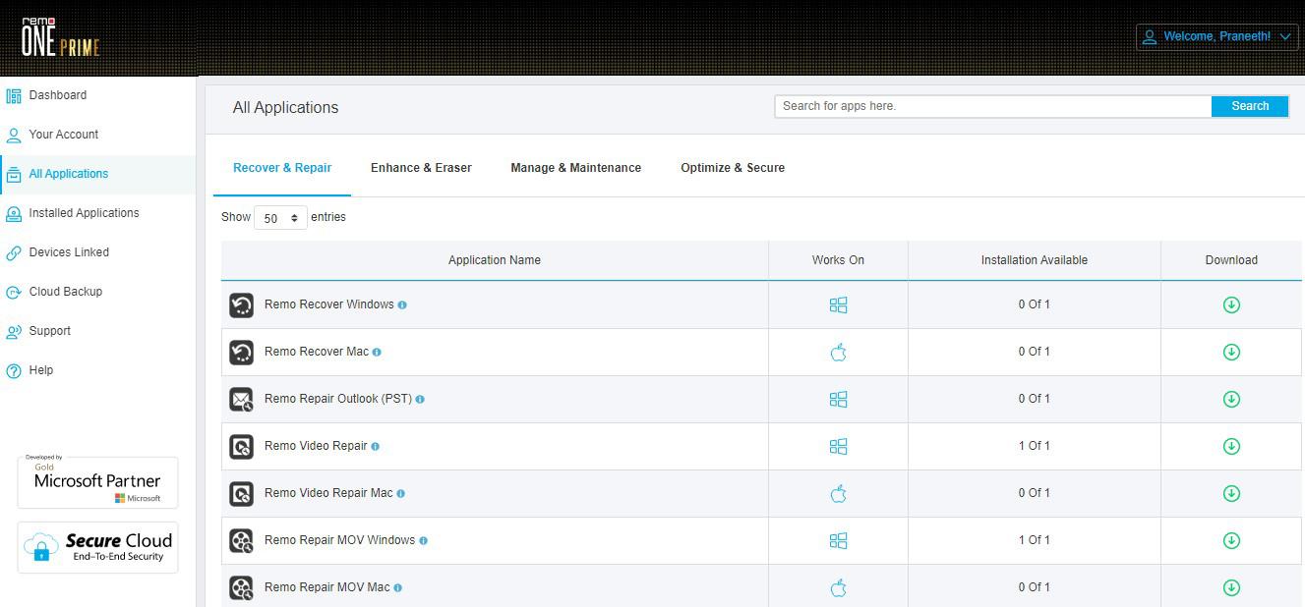The image size is (1305, 607).
Task: Click the Remo Recover Mac app icon
Action: coord(242,352)
